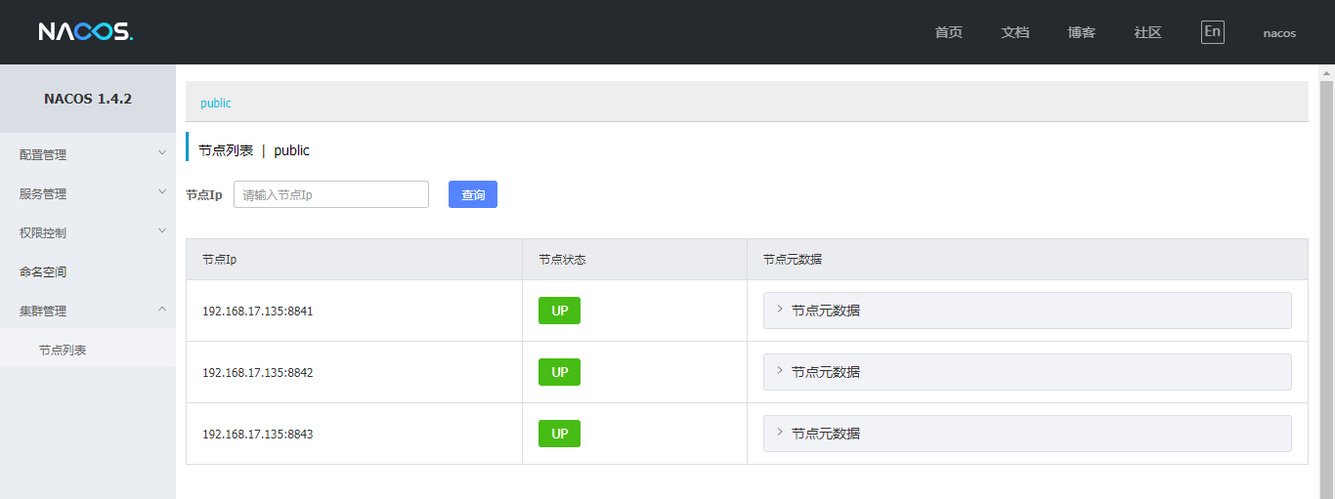Open 首页 in the top navigation
Viewport: 1335px width, 499px height.
coord(948,32)
